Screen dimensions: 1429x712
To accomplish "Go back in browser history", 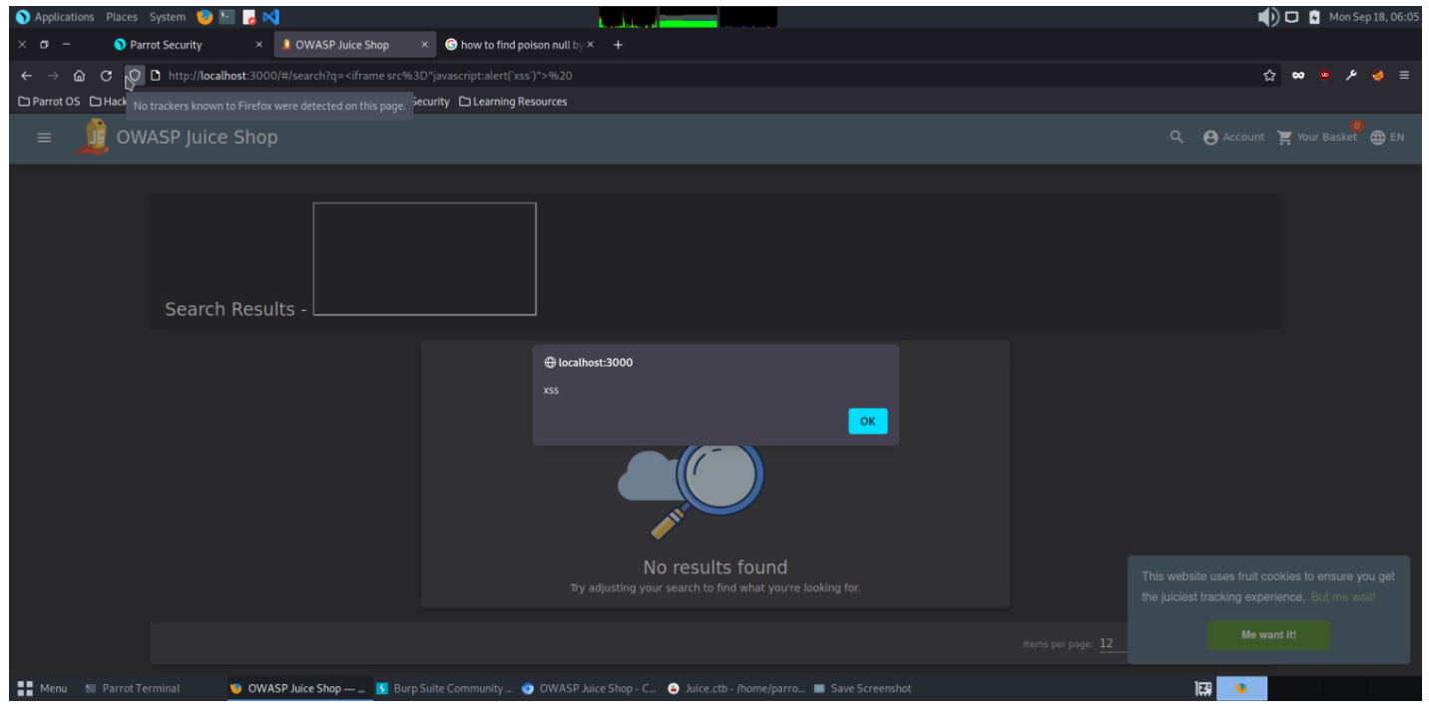I will coord(27,75).
